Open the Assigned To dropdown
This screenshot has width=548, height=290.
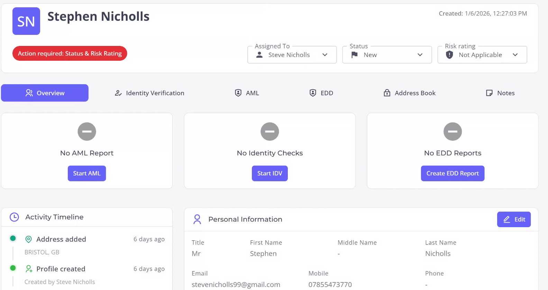(292, 55)
